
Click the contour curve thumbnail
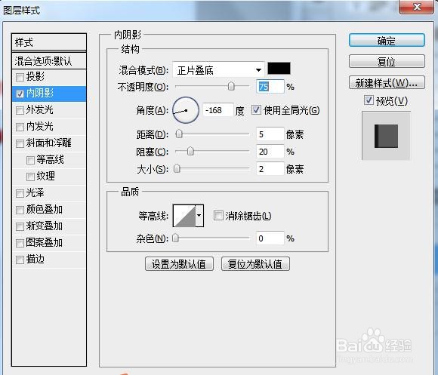(x=184, y=216)
